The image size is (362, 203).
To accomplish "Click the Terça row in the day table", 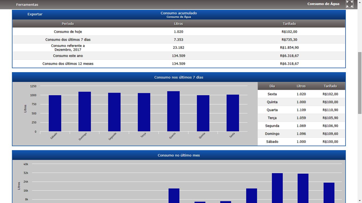I will [302, 118].
